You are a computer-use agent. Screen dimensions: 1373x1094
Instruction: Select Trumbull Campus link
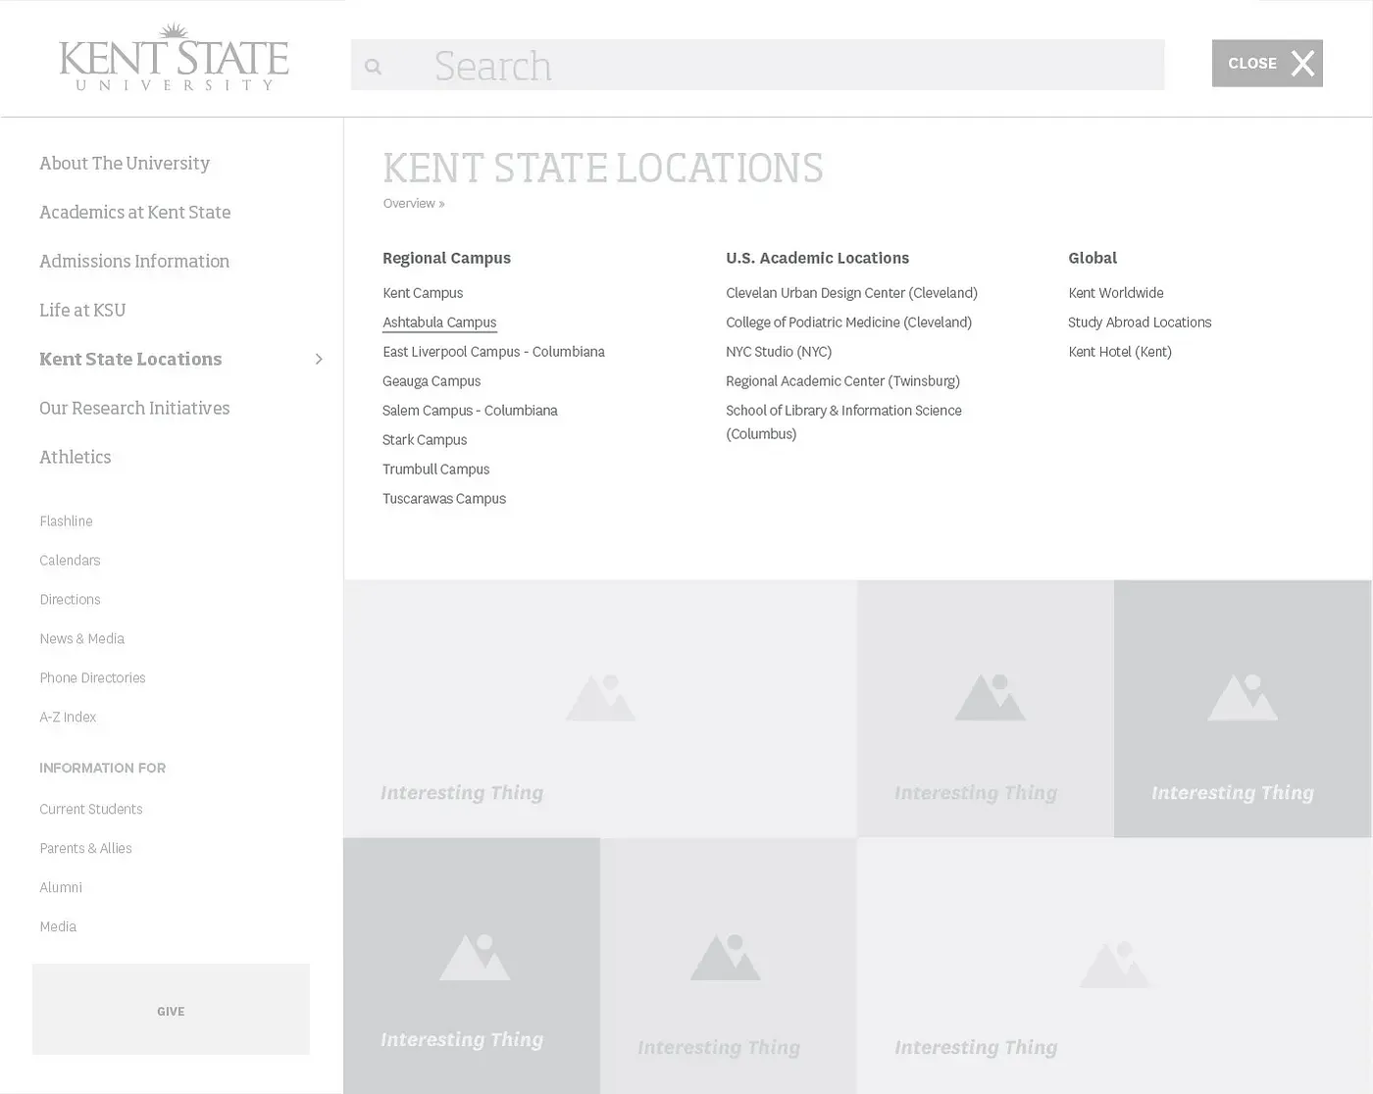pyautogui.click(x=435, y=469)
